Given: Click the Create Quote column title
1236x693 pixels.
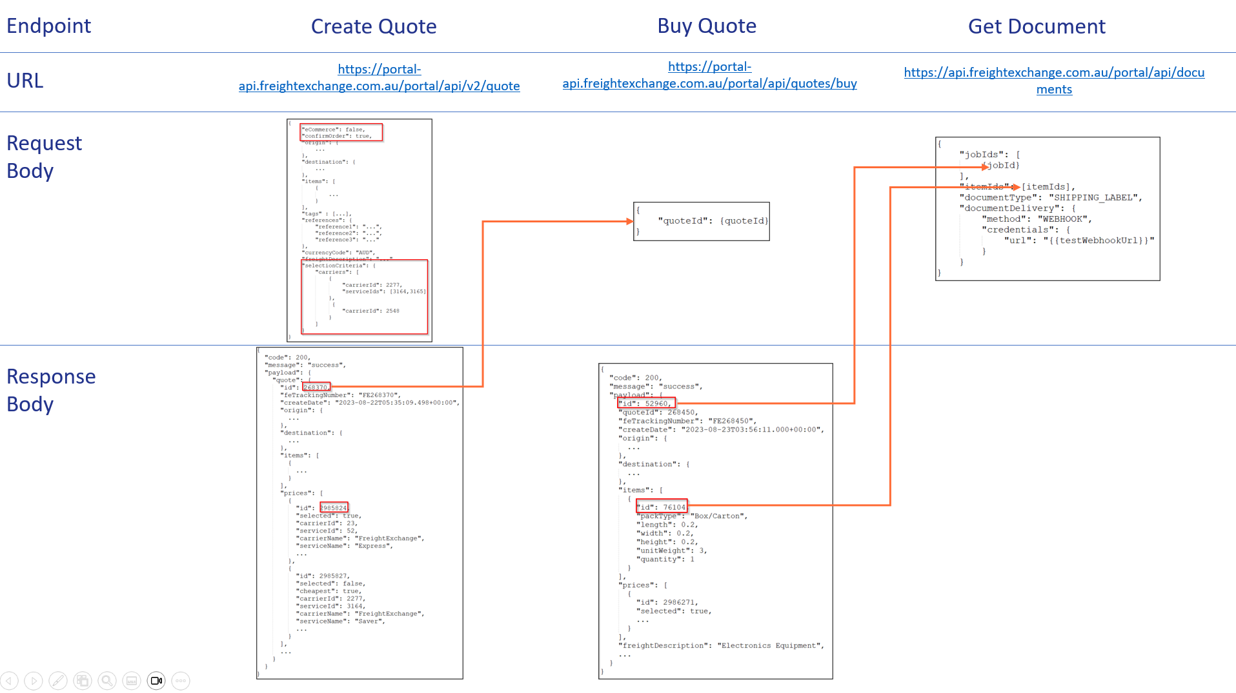Looking at the screenshot, I should 374,26.
